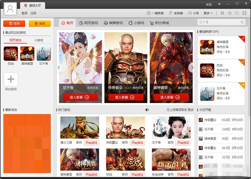
Task: Click the 核金战争 game thumbnail
Action: coord(171,159)
